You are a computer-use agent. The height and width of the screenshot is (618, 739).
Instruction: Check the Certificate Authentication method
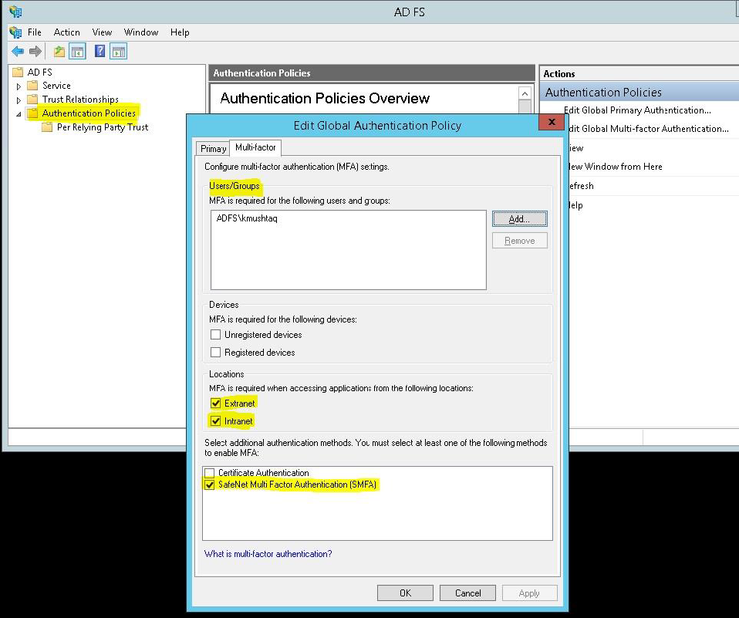point(209,473)
